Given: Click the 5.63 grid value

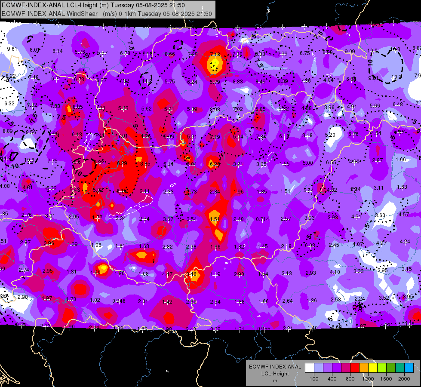Looking at the screenshot, I should coord(123,108).
